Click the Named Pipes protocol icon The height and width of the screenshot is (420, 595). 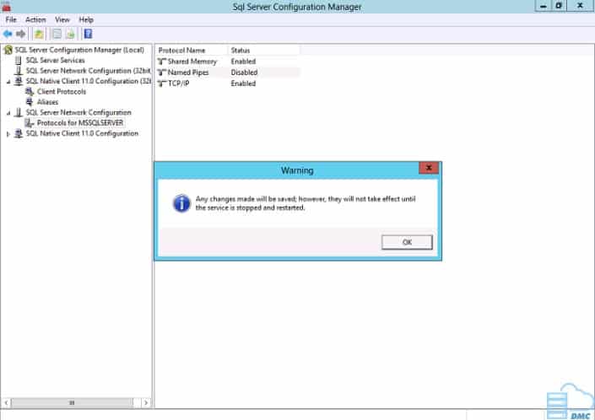click(162, 73)
